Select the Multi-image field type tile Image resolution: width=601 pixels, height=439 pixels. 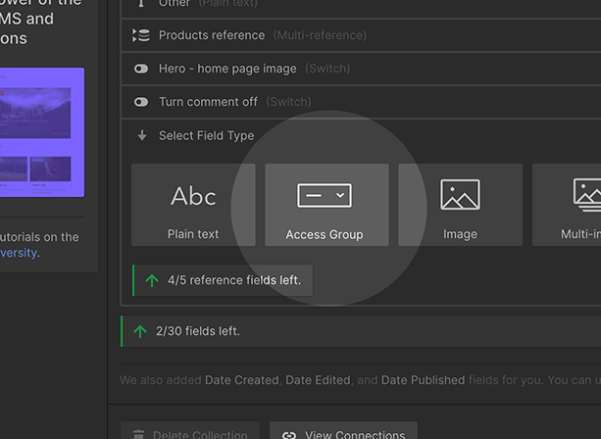click(569, 204)
